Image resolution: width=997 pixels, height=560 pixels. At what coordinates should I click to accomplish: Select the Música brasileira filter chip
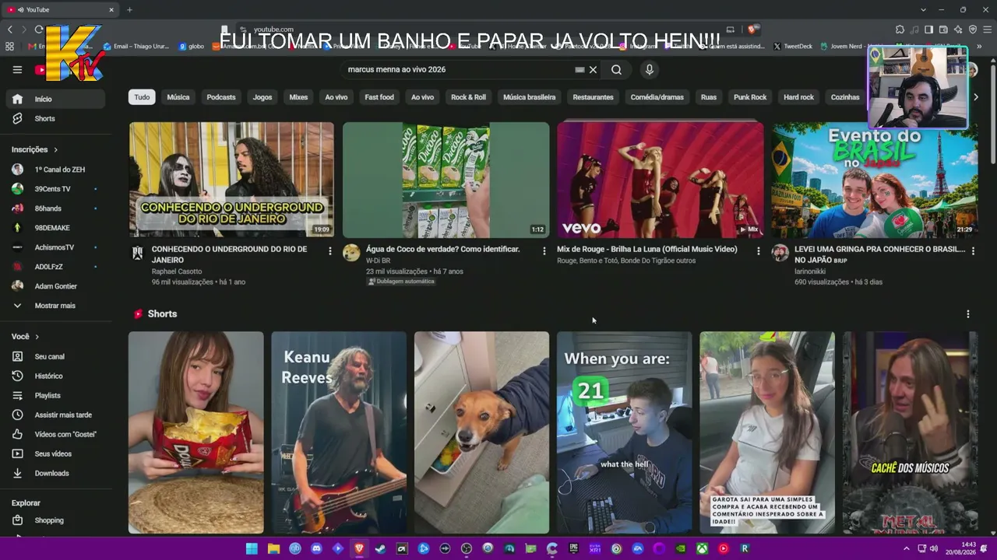pos(530,97)
